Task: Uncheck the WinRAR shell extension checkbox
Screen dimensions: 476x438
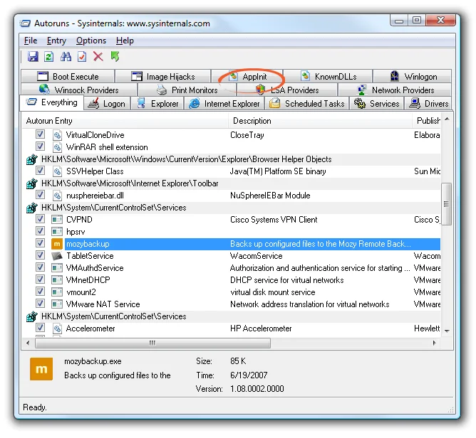Action: point(40,146)
